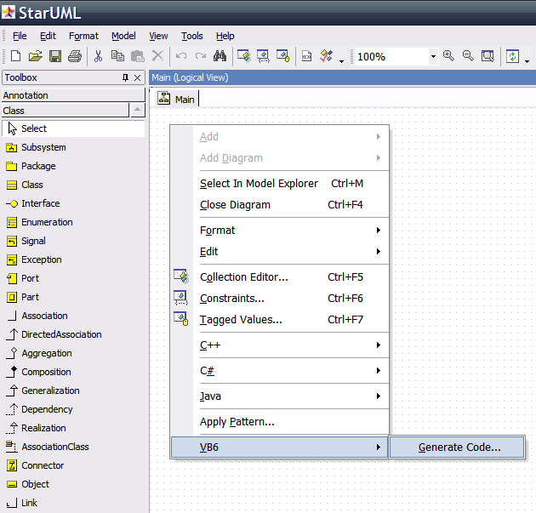
Task: Choose Collection Editor from context menu
Action: [x=243, y=276]
